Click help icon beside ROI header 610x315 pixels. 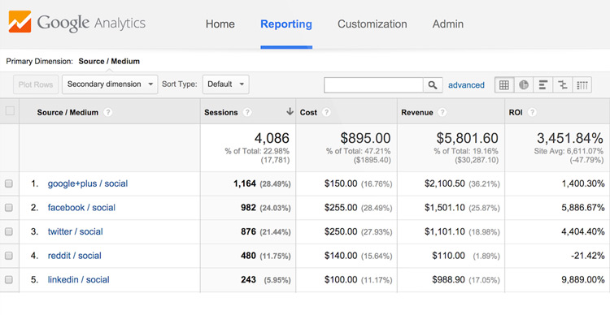532,112
